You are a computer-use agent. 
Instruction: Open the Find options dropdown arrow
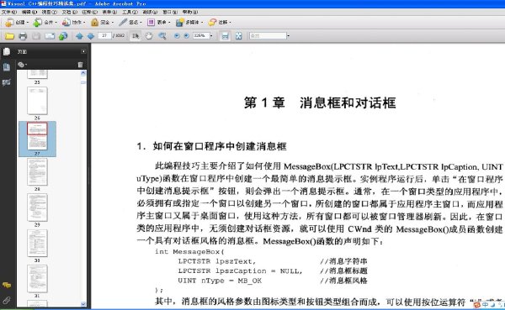click(x=288, y=35)
